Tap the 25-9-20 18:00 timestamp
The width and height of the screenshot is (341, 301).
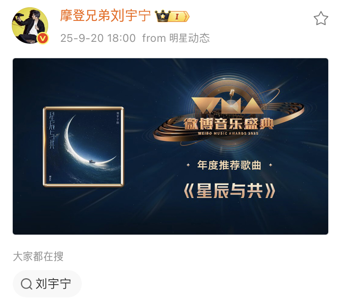point(98,38)
